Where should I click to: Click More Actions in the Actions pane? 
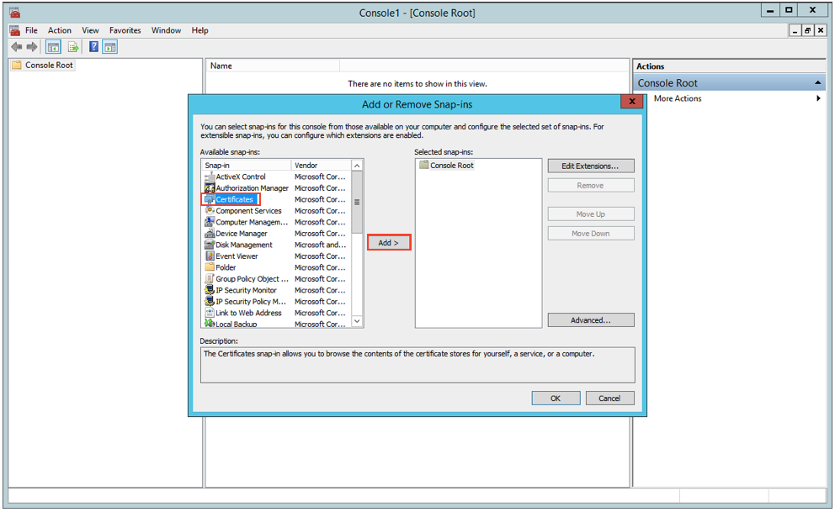click(678, 98)
